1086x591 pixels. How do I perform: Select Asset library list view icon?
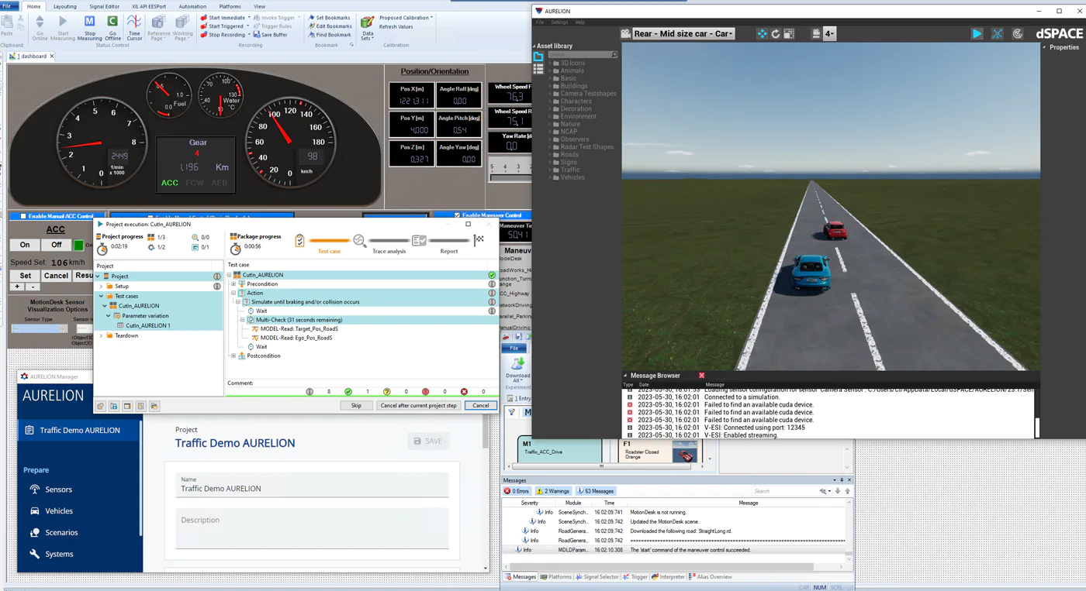pyautogui.click(x=538, y=69)
